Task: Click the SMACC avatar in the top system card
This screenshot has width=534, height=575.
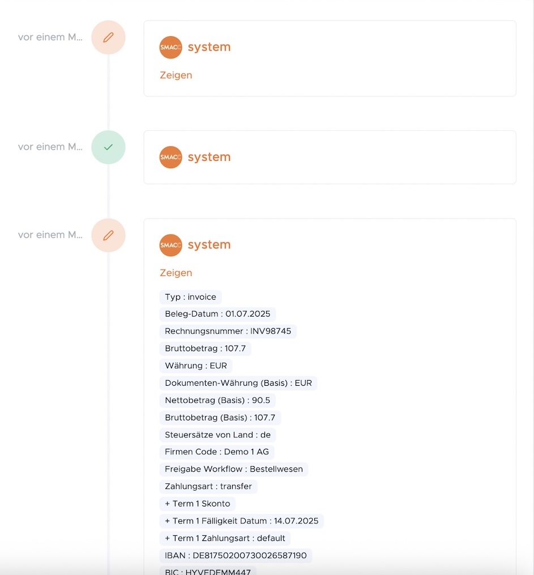Action: [x=170, y=47]
